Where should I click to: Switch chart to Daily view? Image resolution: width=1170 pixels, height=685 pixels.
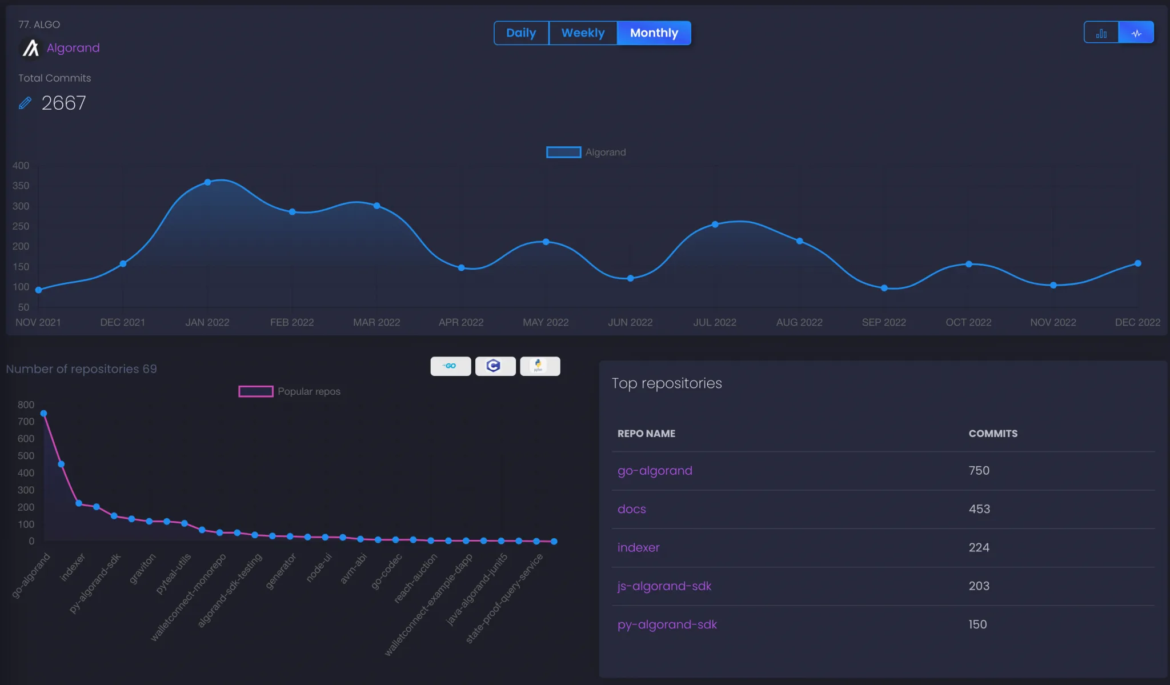coord(521,33)
